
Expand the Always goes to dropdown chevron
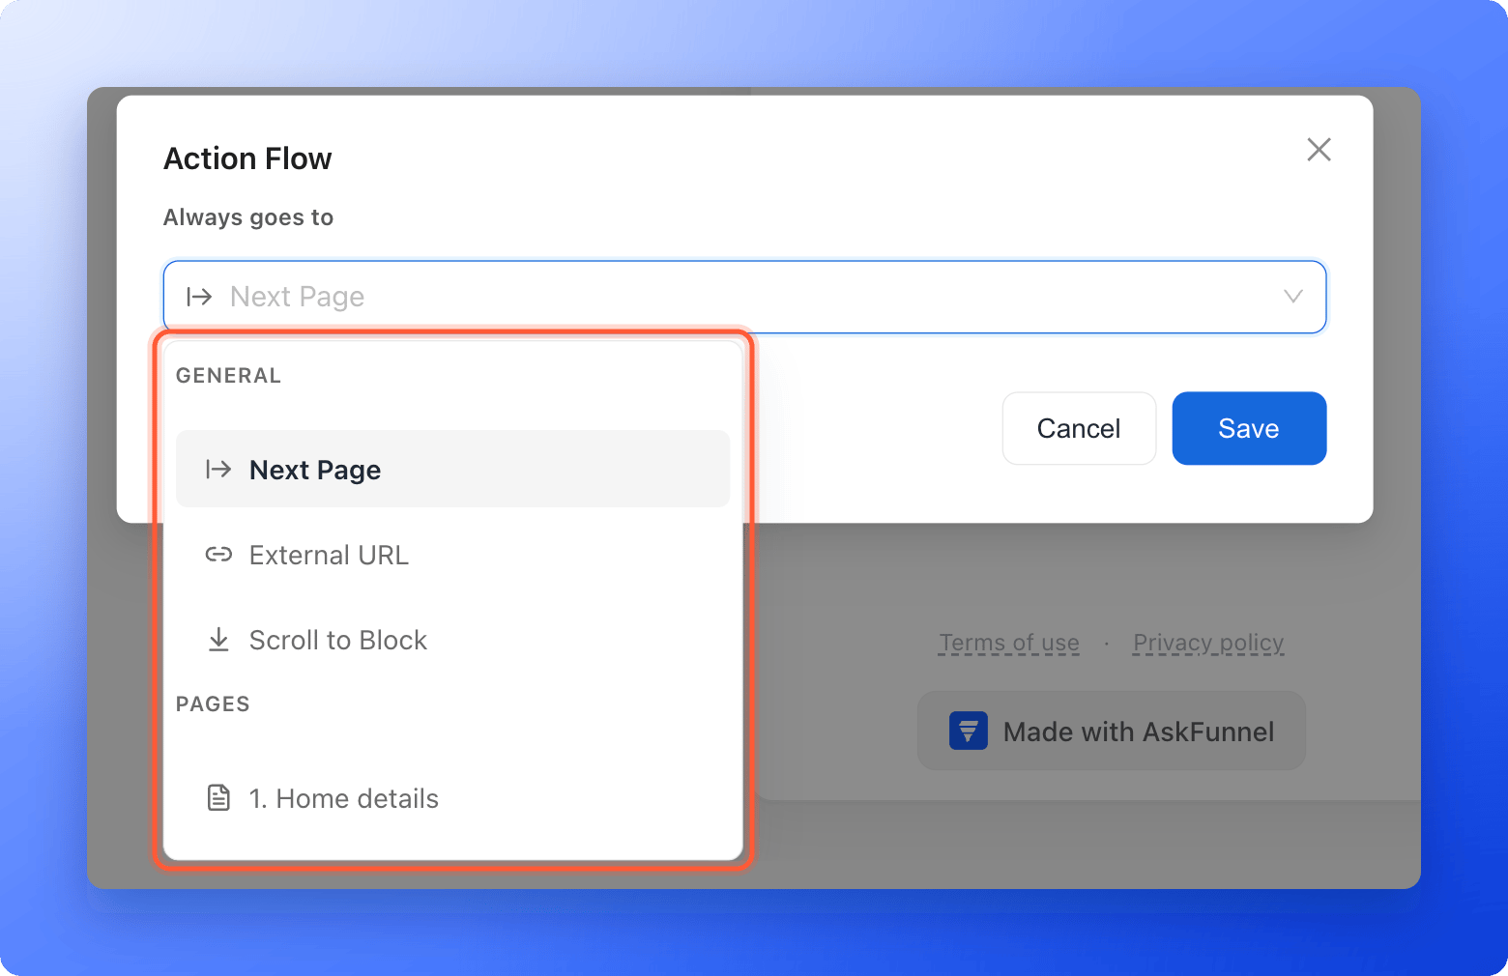click(x=1292, y=297)
